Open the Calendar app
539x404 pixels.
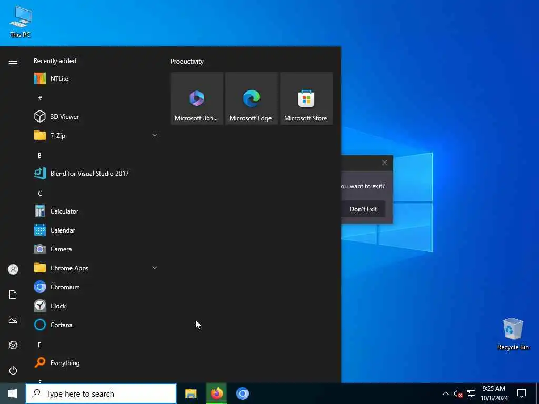[x=96, y=230]
